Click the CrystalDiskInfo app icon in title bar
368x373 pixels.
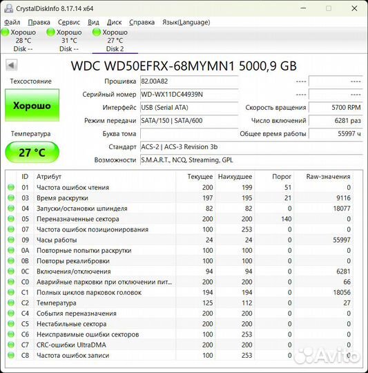pos(9,8)
